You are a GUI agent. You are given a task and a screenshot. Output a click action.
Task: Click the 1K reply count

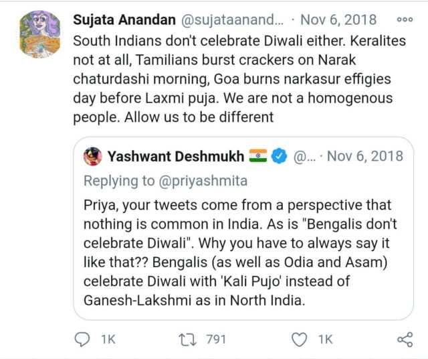(108, 340)
